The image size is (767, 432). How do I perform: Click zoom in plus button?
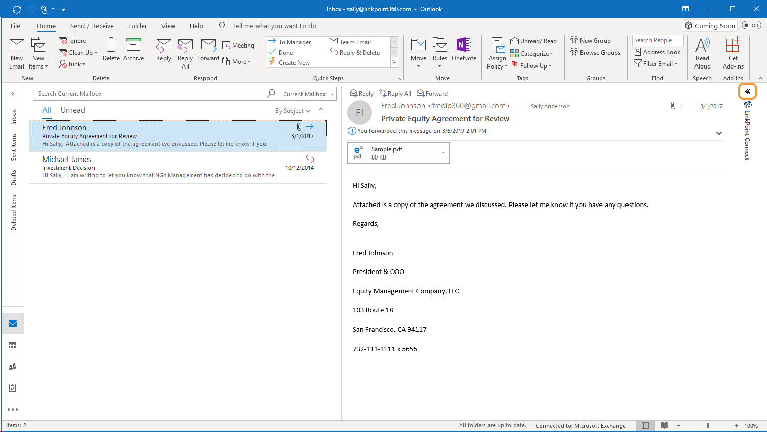pos(737,425)
